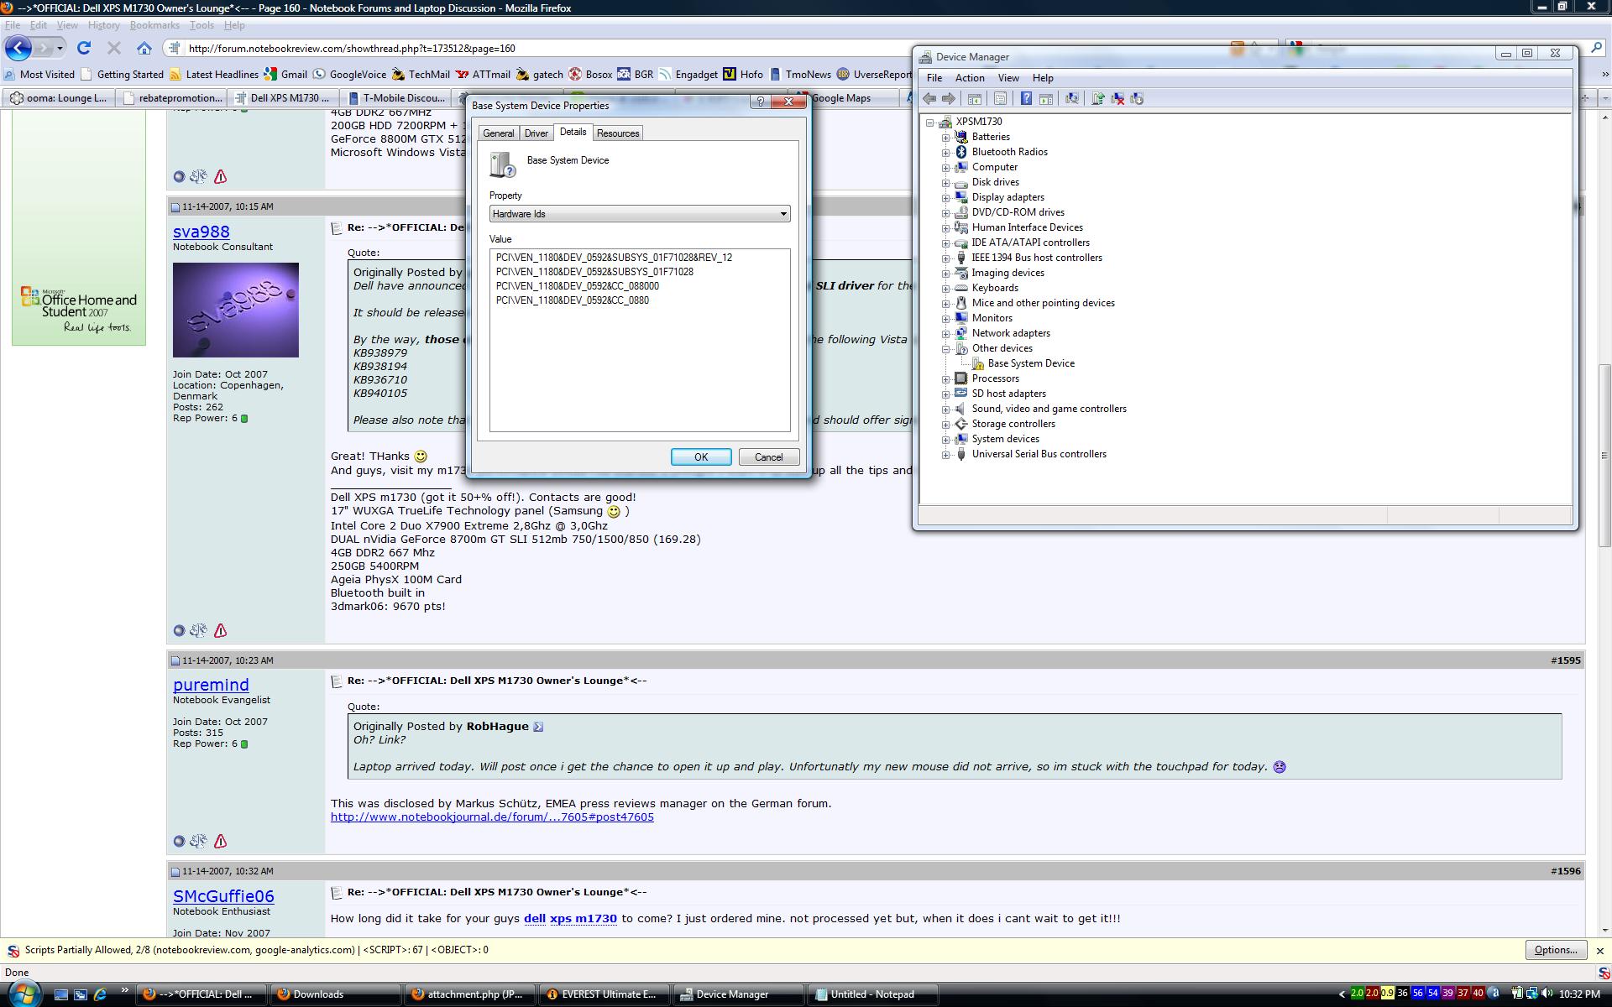Collapse the Other devices node
The image size is (1612, 1007).
[946, 349]
